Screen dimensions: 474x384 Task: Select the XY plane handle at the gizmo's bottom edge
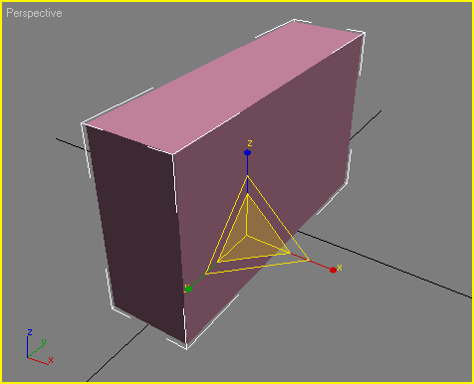point(257,267)
